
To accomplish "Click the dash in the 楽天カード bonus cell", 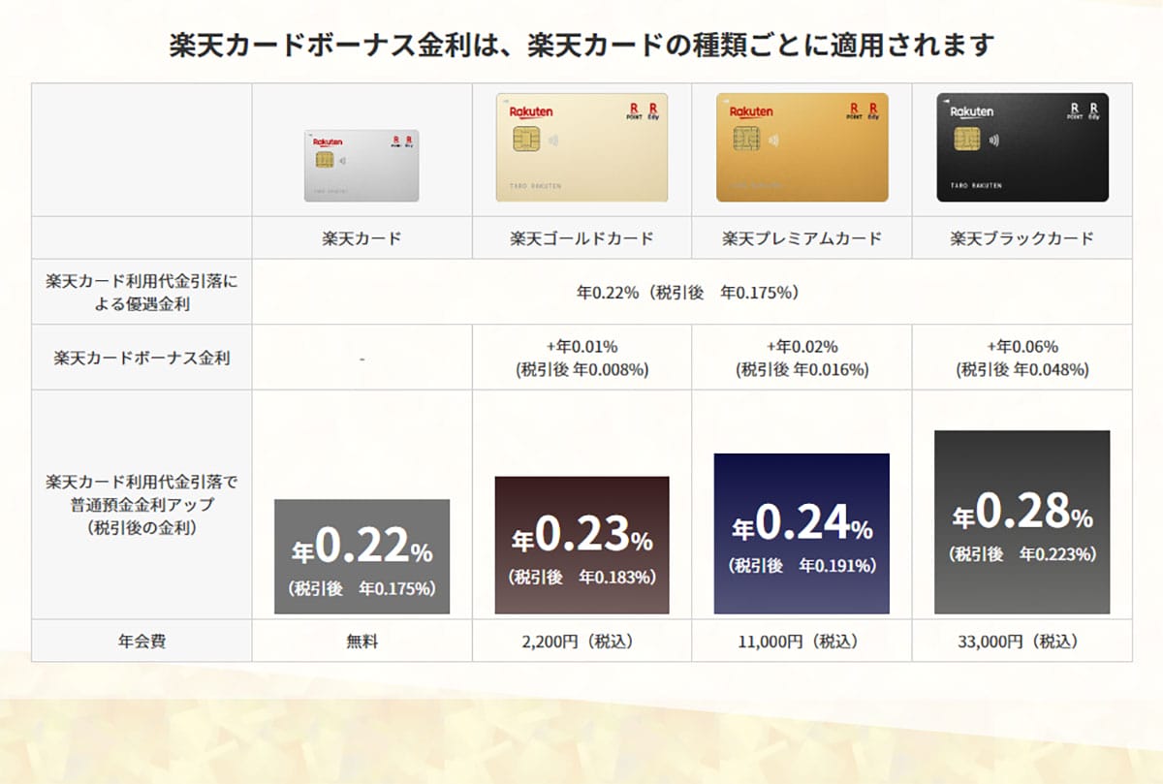I will 361,358.
